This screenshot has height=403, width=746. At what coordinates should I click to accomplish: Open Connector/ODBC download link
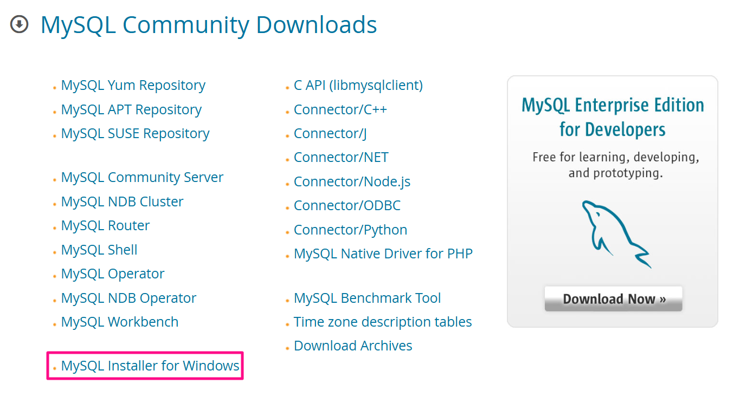[x=347, y=206]
